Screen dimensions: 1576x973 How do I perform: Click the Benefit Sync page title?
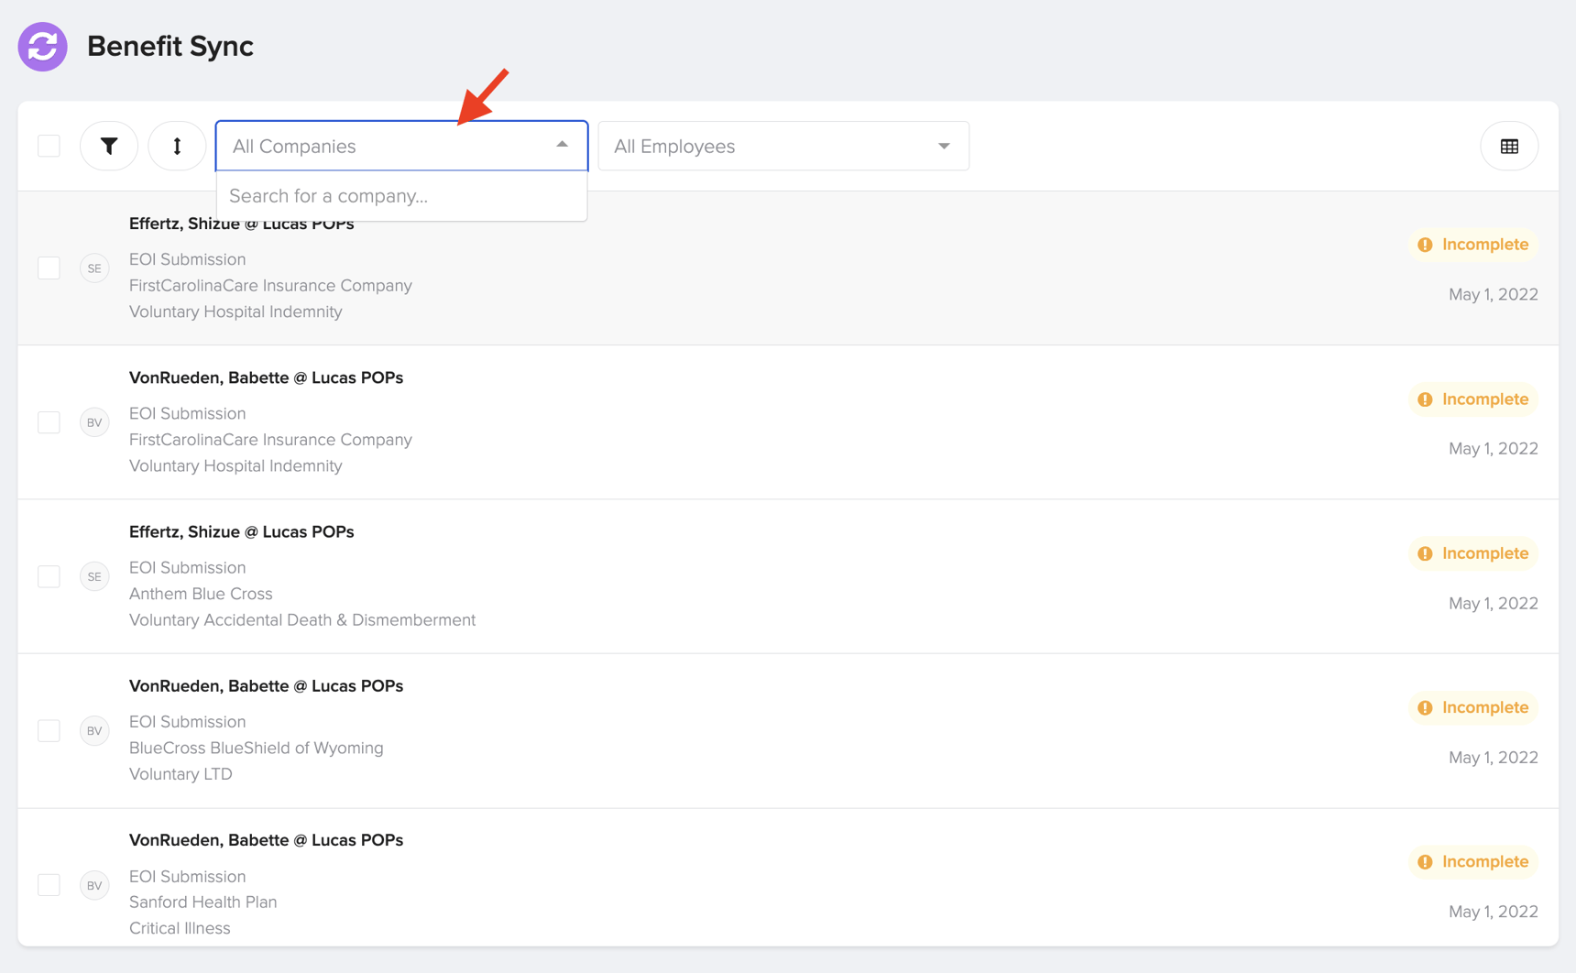click(170, 46)
